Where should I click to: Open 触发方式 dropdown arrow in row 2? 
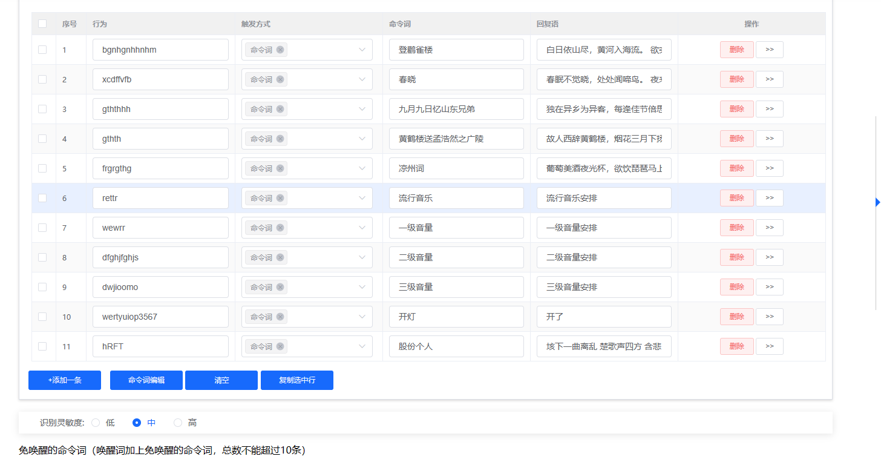point(362,79)
